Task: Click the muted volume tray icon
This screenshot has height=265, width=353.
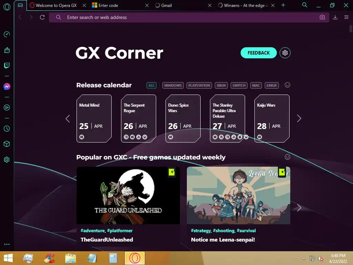Action: tap(320, 258)
